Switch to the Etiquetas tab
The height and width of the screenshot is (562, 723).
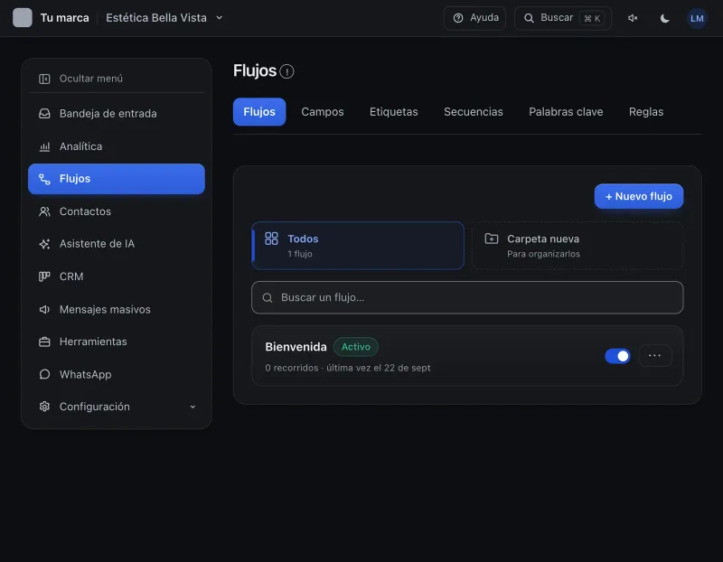pyautogui.click(x=394, y=112)
